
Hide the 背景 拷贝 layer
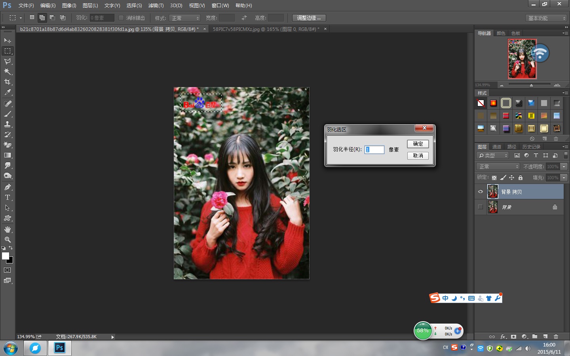[481, 191]
